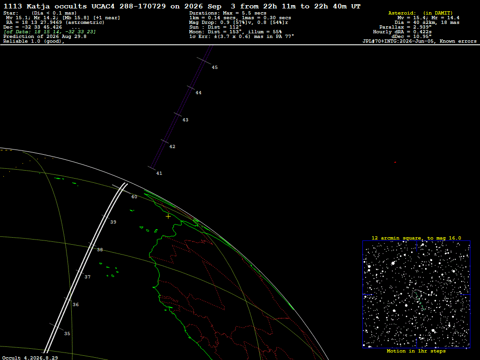The image size is (480, 360).
Task: Select minute marker 45 on the purple path
Action: click(x=215, y=67)
